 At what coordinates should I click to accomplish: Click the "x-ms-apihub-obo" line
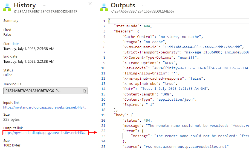click(150, 83)
